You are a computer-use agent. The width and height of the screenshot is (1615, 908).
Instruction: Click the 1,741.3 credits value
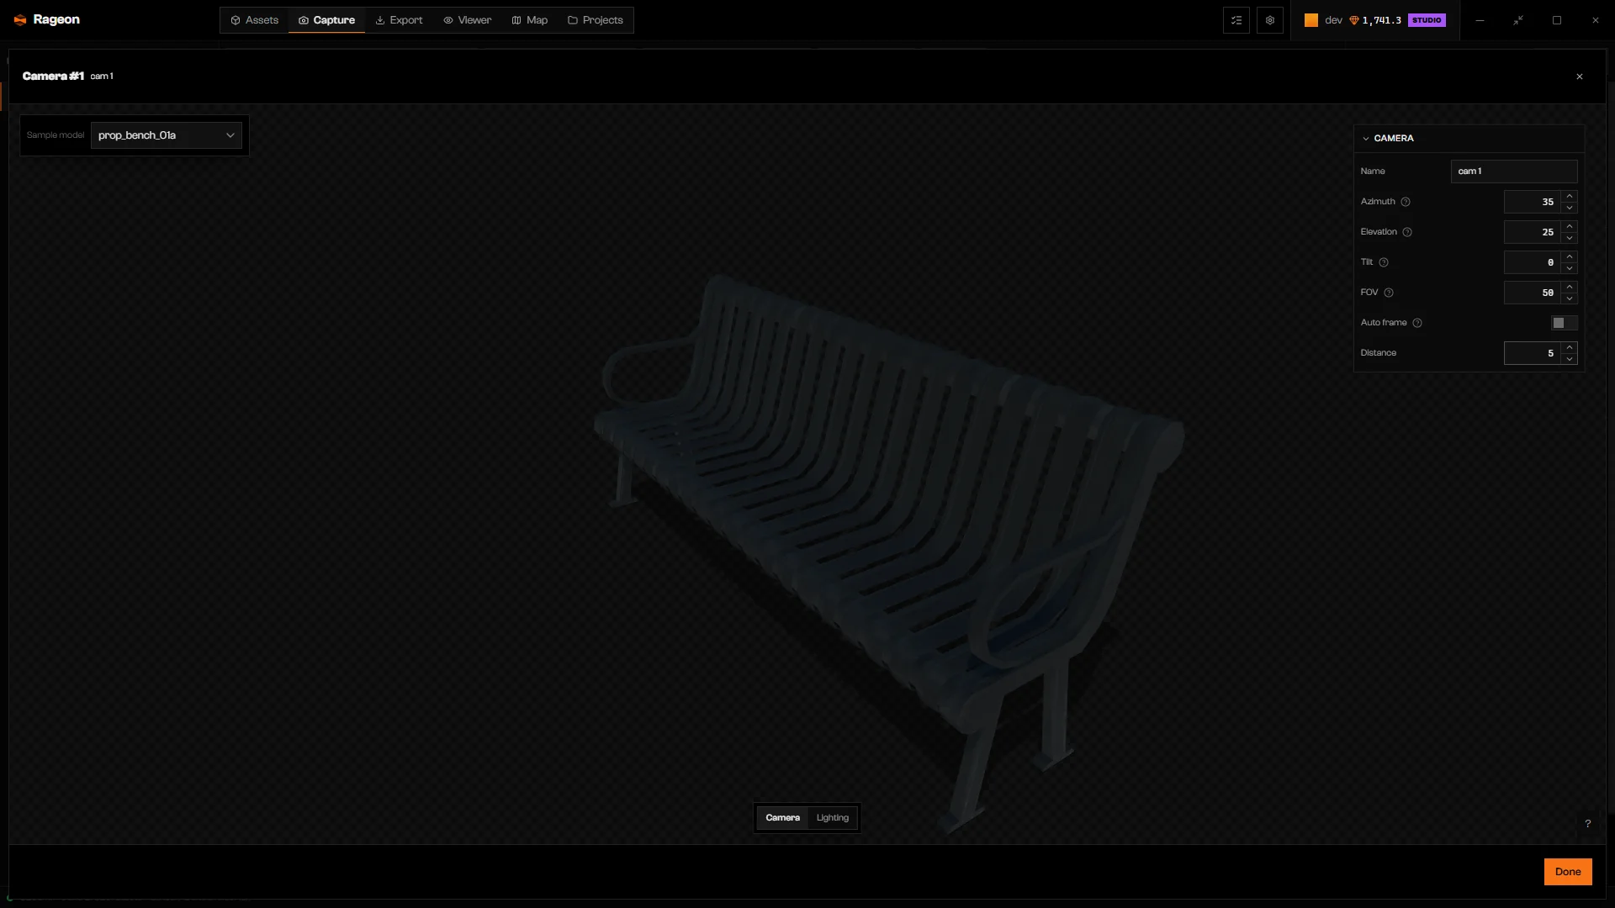tap(1382, 20)
